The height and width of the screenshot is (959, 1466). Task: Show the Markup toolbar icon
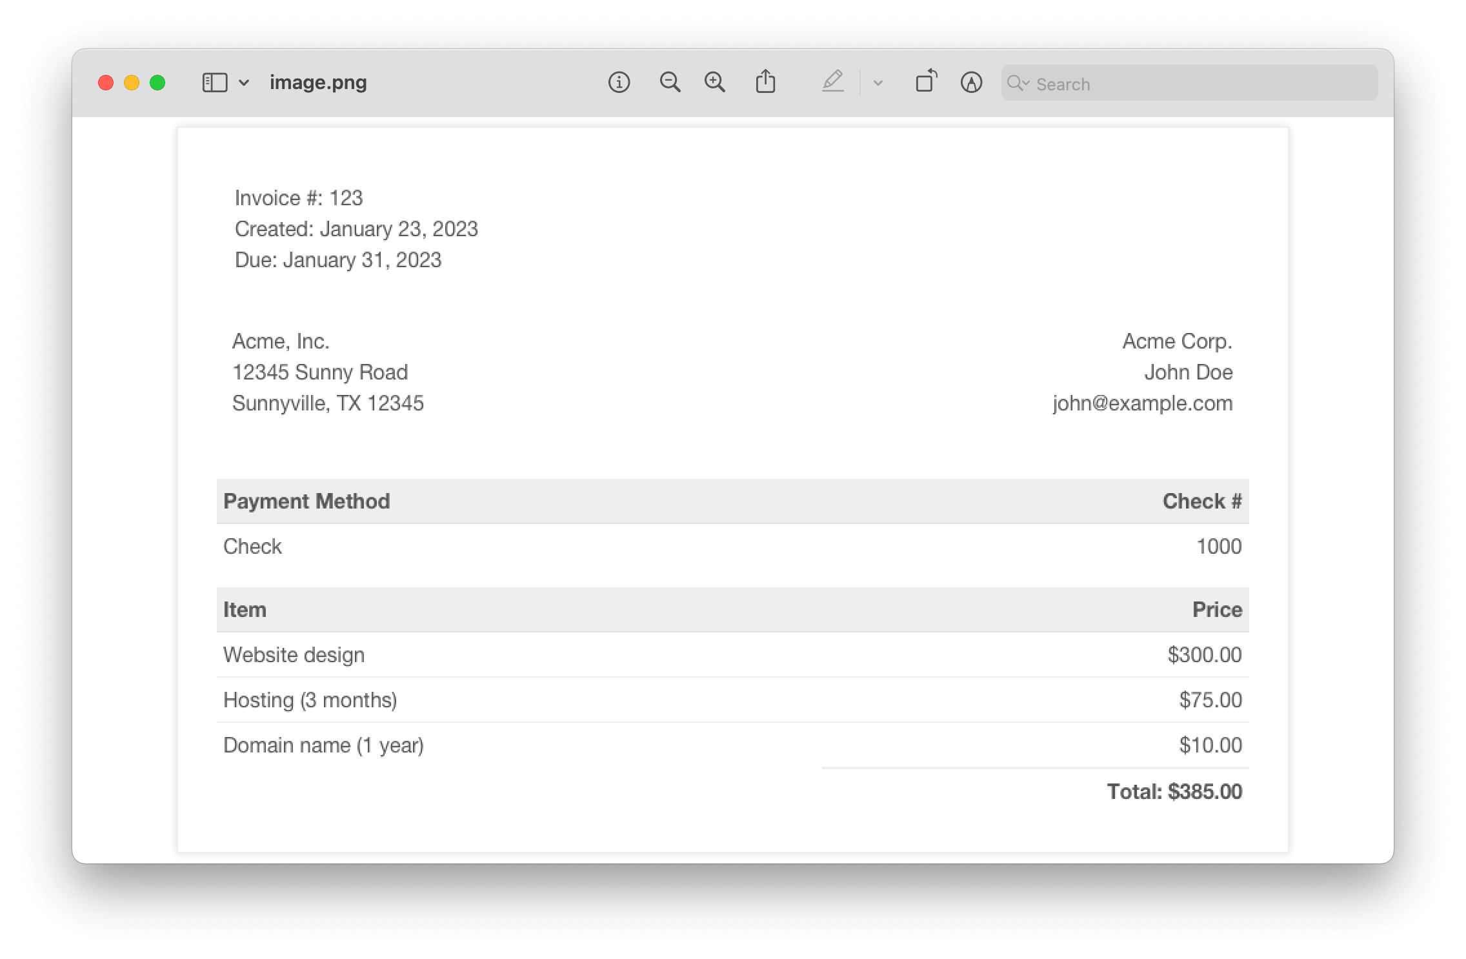click(x=971, y=83)
